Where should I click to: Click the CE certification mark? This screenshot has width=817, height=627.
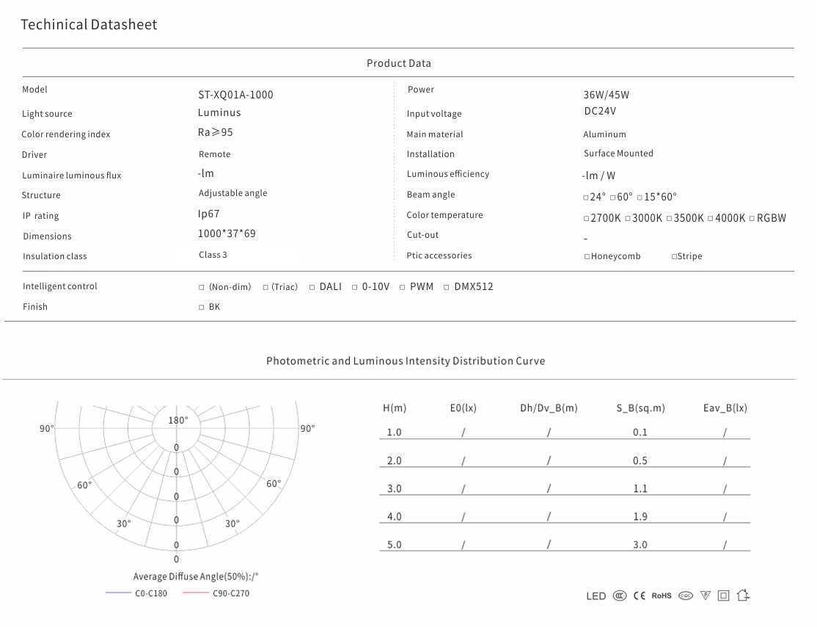point(640,596)
